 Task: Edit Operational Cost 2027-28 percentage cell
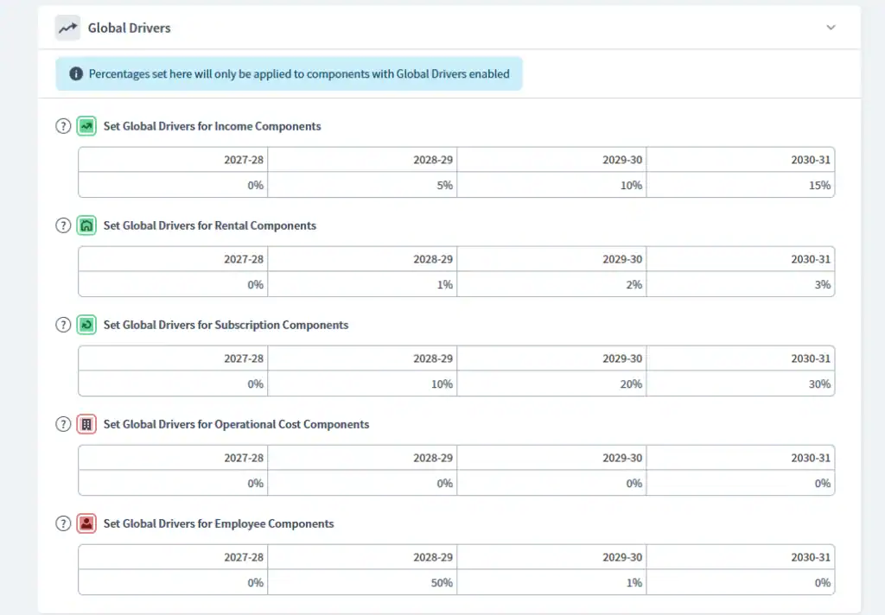173,483
